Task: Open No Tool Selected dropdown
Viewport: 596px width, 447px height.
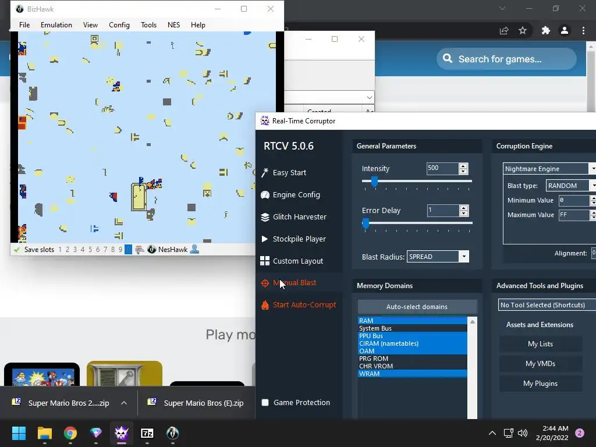Action: 547,305
